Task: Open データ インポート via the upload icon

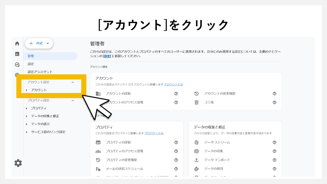Action: pos(196,160)
